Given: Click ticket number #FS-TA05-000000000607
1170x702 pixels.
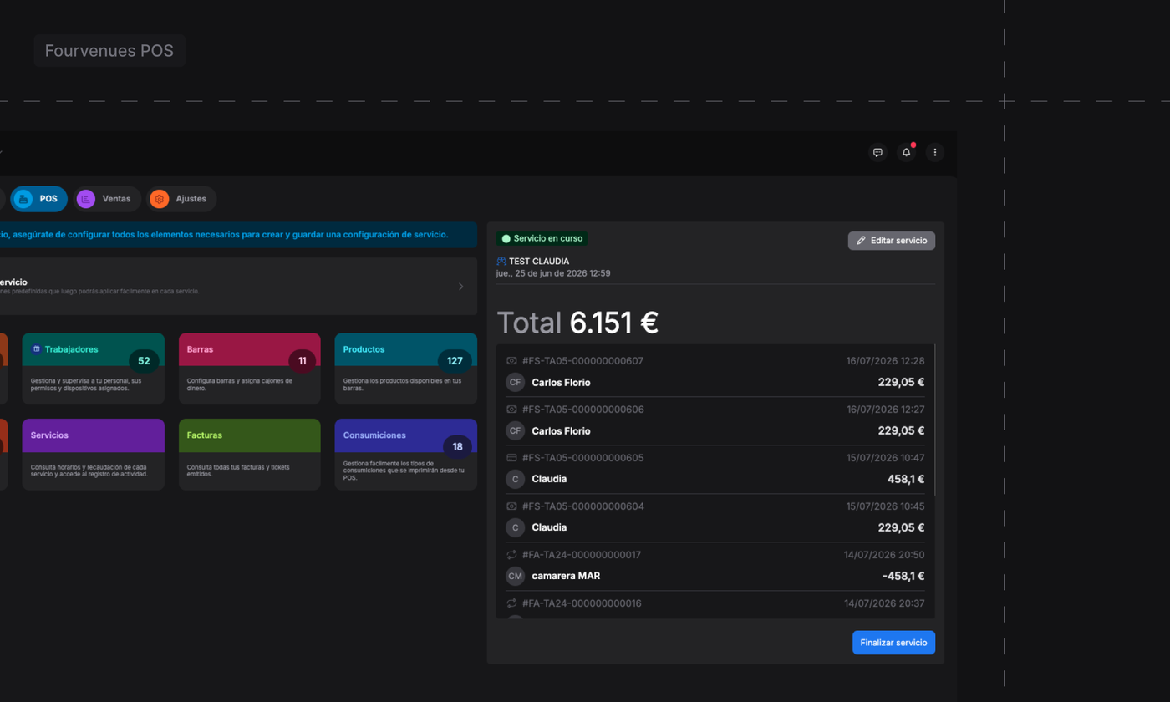Looking at the screenshot, I should coord(582,361).
